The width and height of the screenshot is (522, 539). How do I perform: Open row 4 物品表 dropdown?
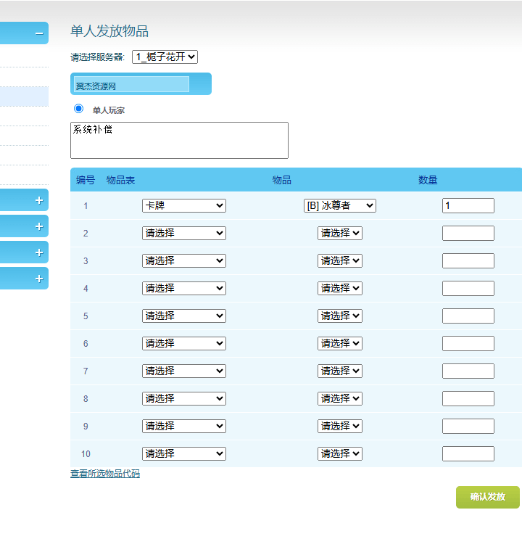(184, 288)
